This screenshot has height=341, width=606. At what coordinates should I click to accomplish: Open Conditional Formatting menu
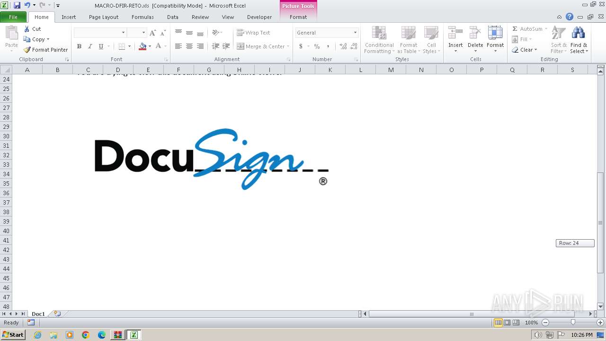pyautogui.click(x=379, y=40)
